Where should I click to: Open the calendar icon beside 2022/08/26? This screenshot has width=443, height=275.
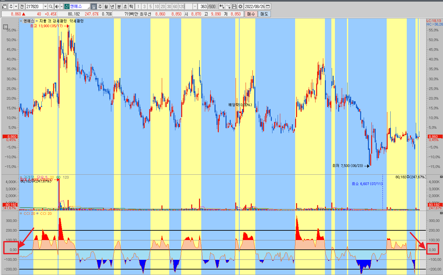[x=268, y=6]
